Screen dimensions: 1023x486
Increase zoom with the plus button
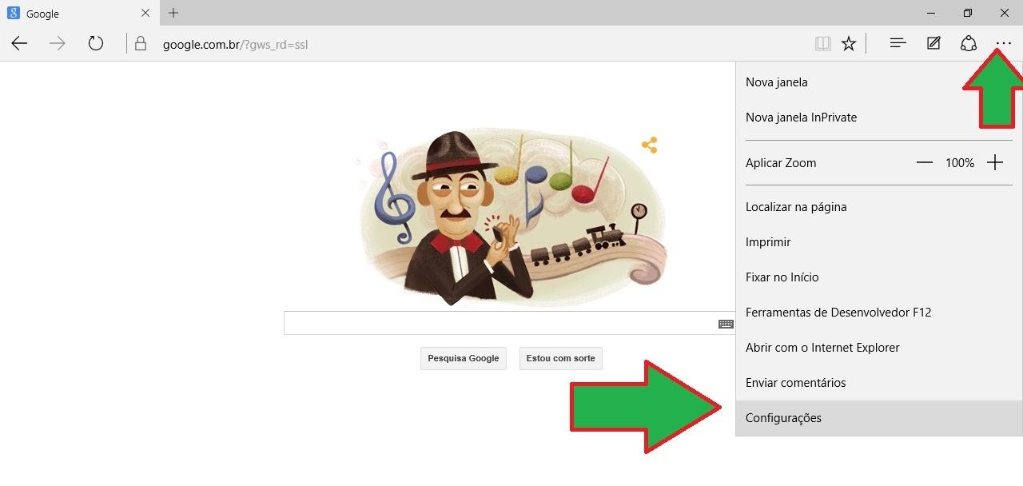click(994, 162)
